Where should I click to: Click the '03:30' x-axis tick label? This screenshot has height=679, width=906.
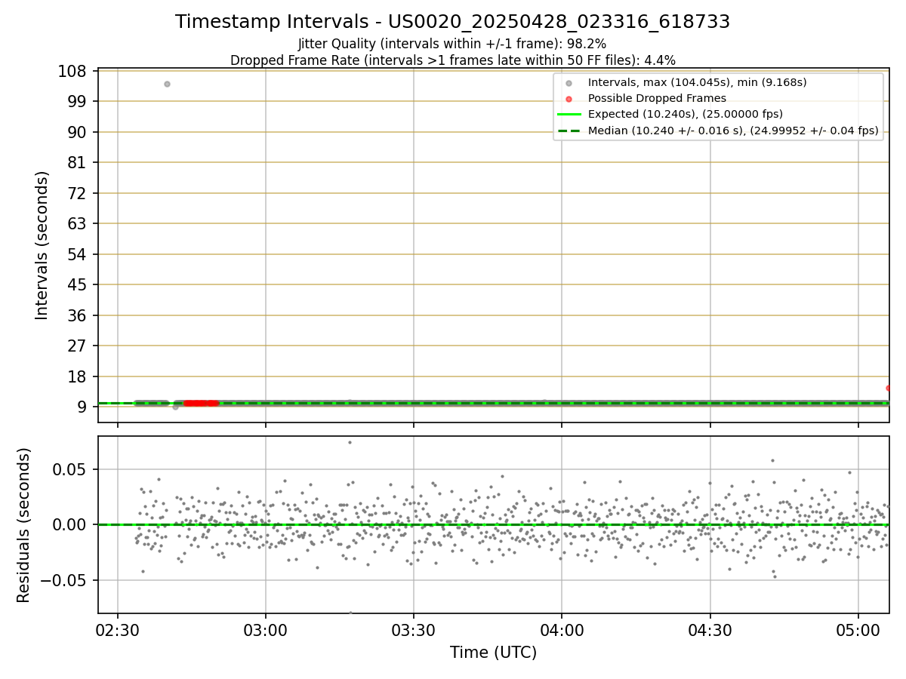point(413,630)
